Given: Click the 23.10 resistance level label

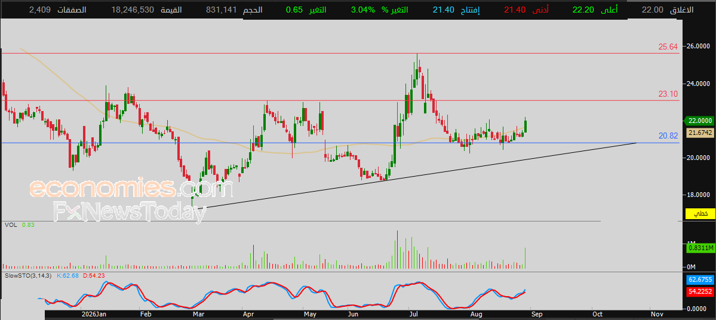Looking at the screenshot, I should click(x=668, y=94).
